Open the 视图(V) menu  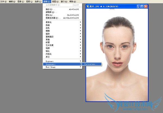pos(55,1)
